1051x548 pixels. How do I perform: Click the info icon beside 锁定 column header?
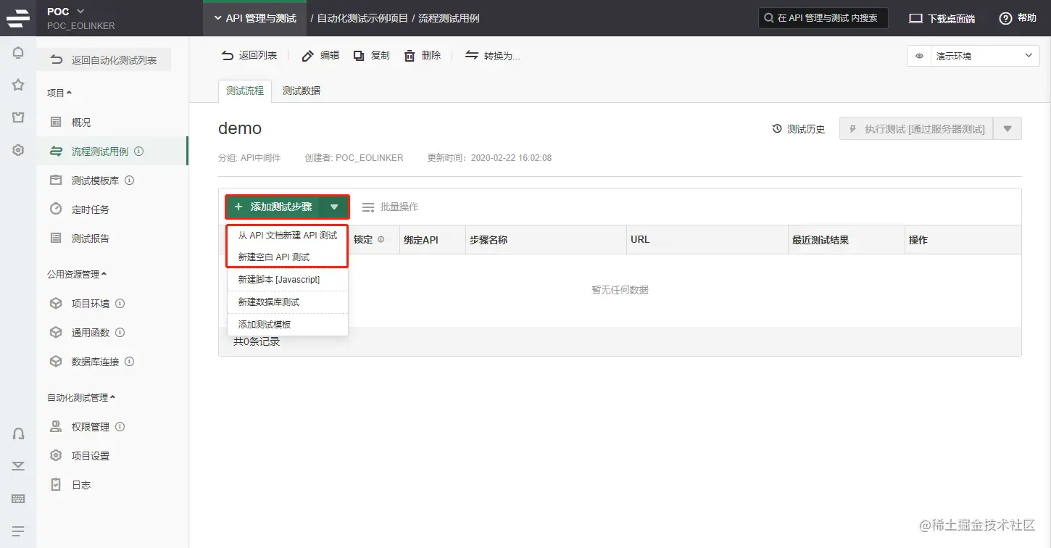pyautogui.click(x=381, y=239)
